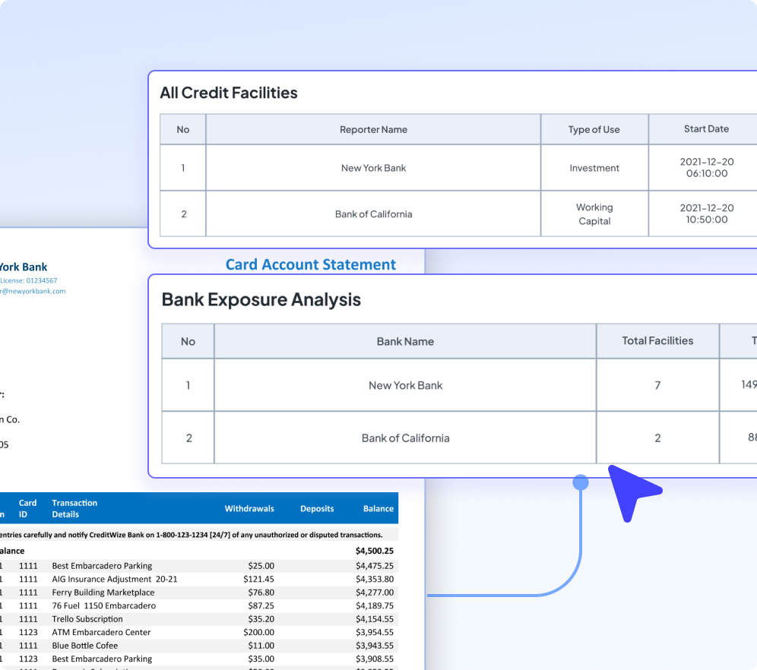This screenshot has width=757, height=670.
Task: Click the Total Facilities column header
Action: point(657,341)
